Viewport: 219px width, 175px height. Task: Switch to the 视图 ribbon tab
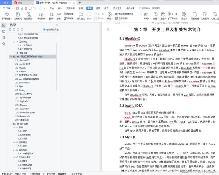(98, 8)
